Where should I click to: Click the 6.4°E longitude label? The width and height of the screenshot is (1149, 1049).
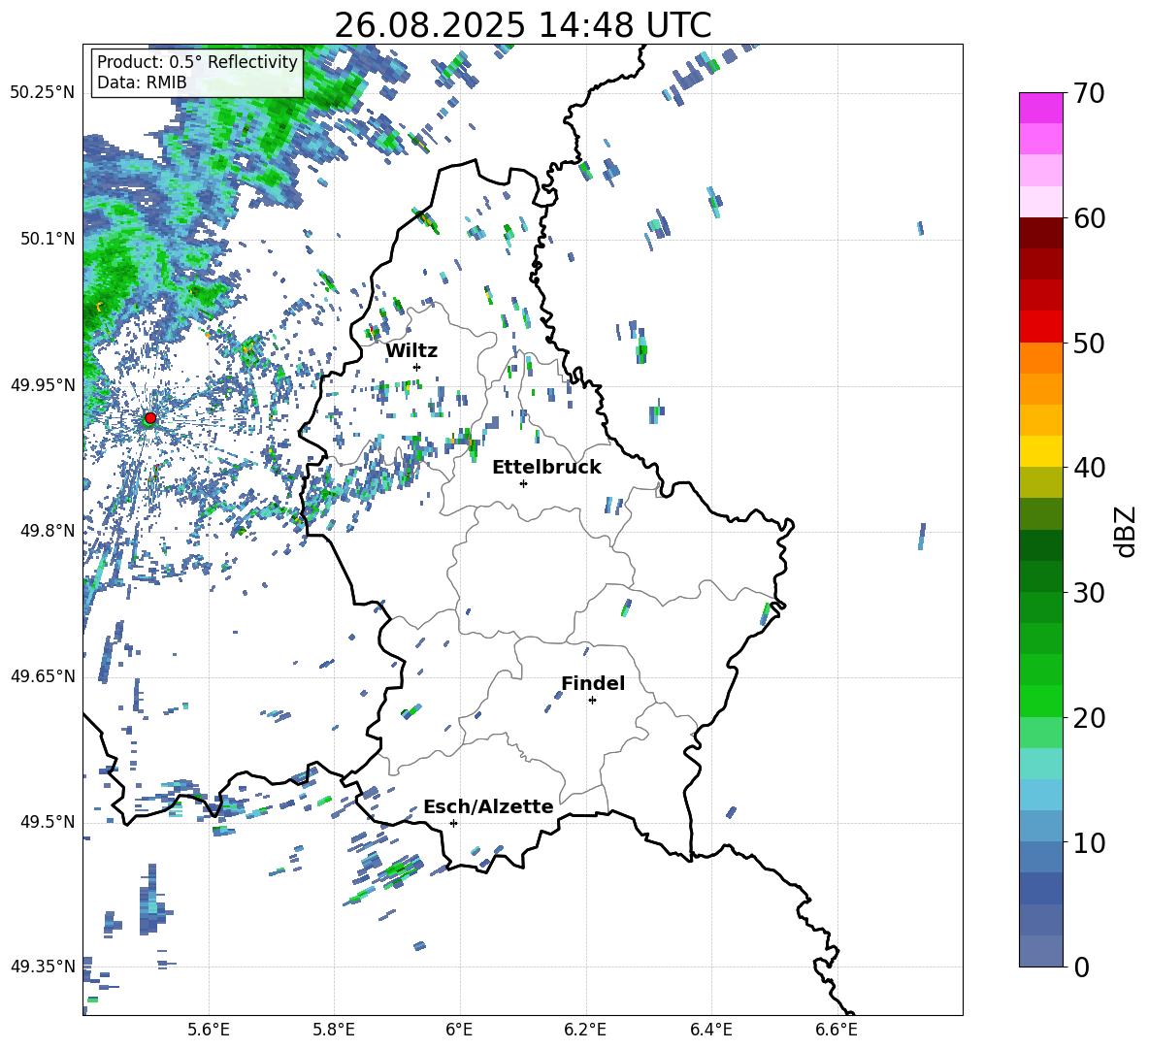(x=710, y=1030)
